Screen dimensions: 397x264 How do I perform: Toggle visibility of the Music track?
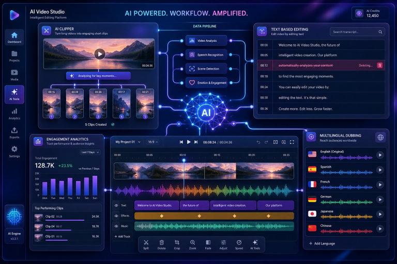116,226
